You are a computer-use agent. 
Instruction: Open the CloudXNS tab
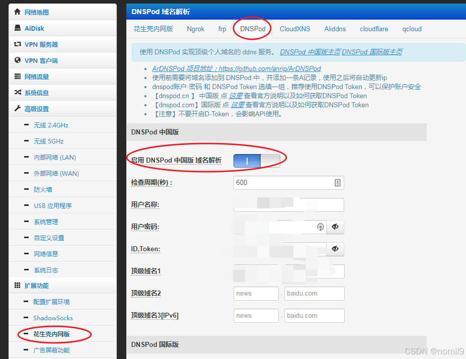tap(295, 29)
